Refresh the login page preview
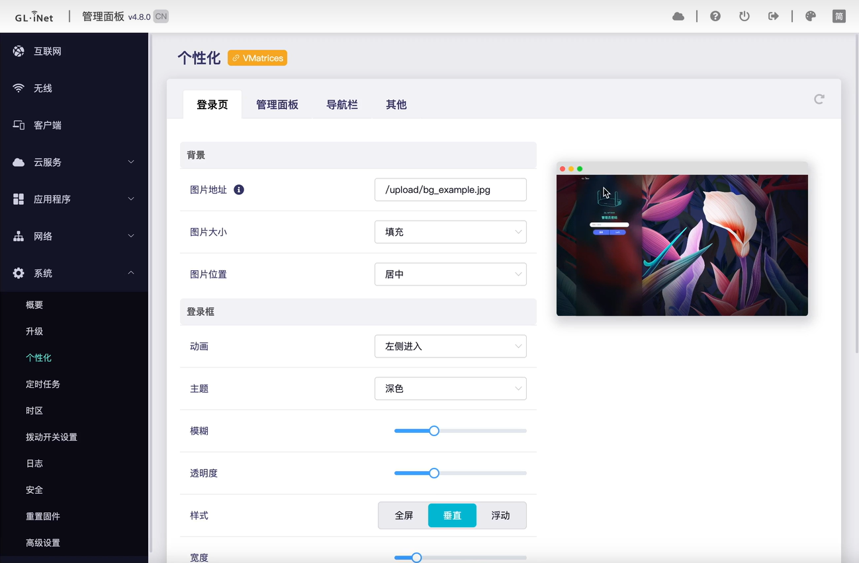 (819, 98)
